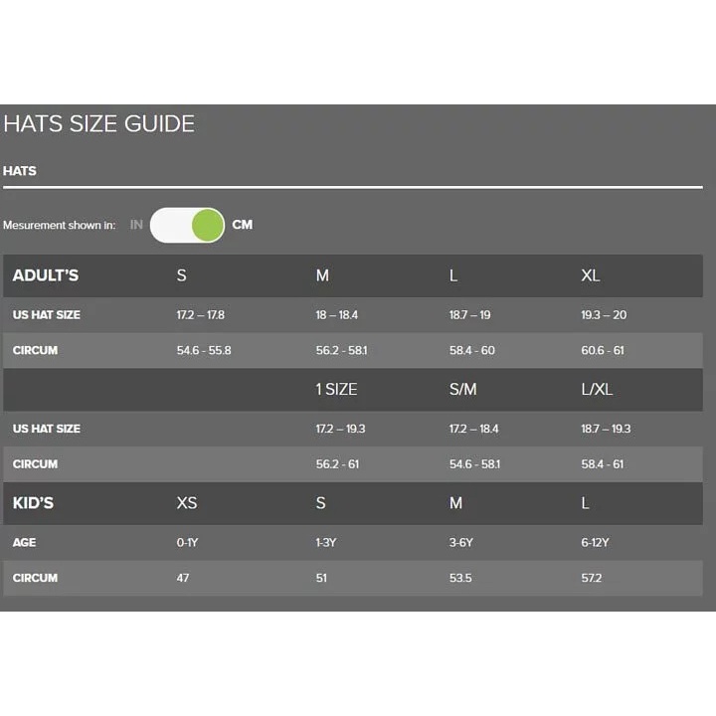Select the 1 SIZE column header
The height and width of the screenshot is (716, 716).
pos(336,389)
